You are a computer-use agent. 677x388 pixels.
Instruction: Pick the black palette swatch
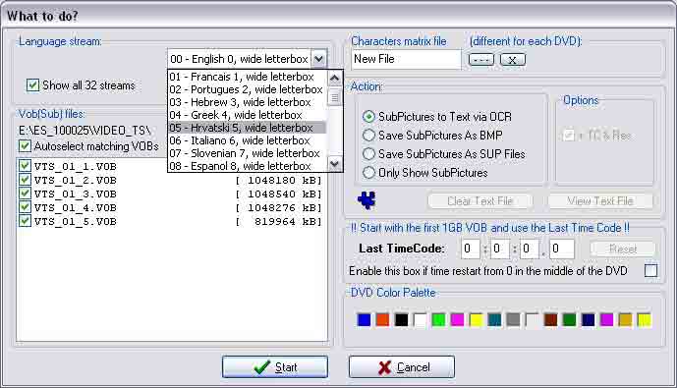pyautogui.click(x=401, y=320)
